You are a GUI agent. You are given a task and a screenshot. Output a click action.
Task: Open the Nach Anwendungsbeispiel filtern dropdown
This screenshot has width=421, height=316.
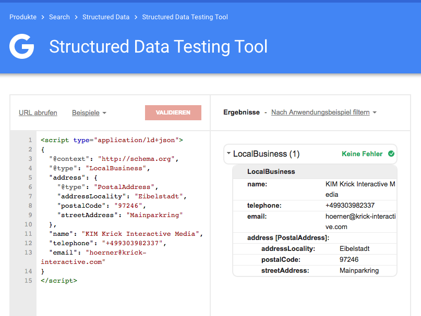tap(324, 112)
